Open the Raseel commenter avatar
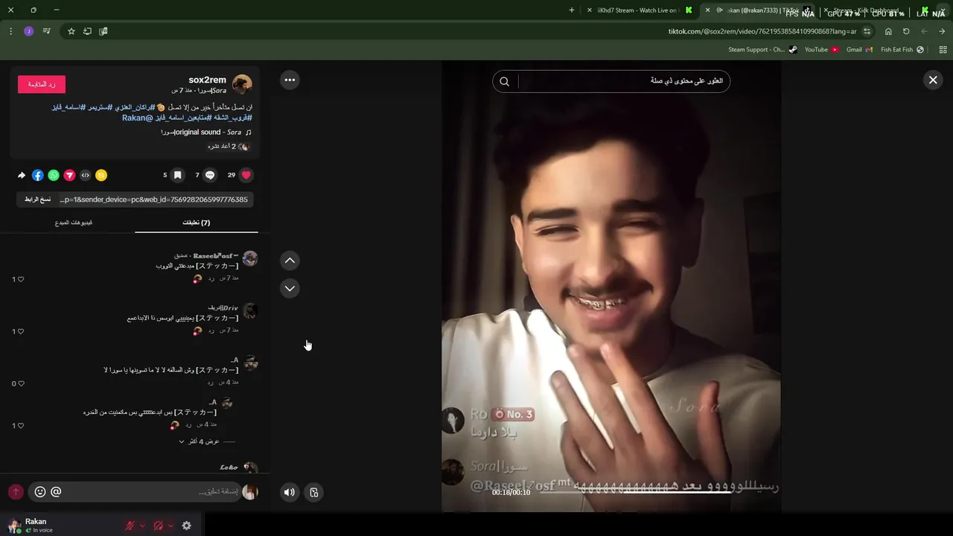This screenshot has width=953, height=536. [x=250, y=258]
